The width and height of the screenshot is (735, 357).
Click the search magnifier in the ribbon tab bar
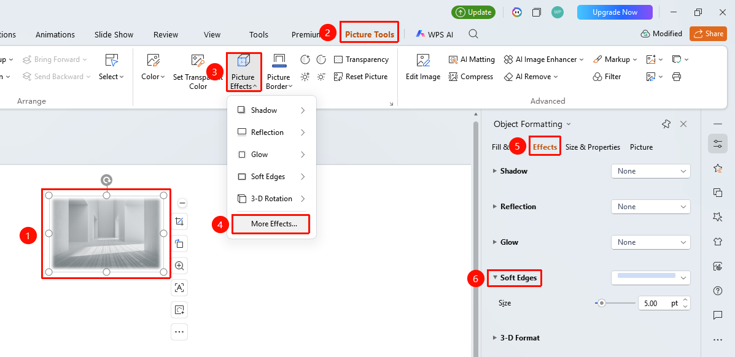(473, 34)
